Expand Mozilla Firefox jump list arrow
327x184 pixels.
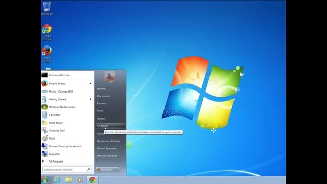(x=91, y=83)
